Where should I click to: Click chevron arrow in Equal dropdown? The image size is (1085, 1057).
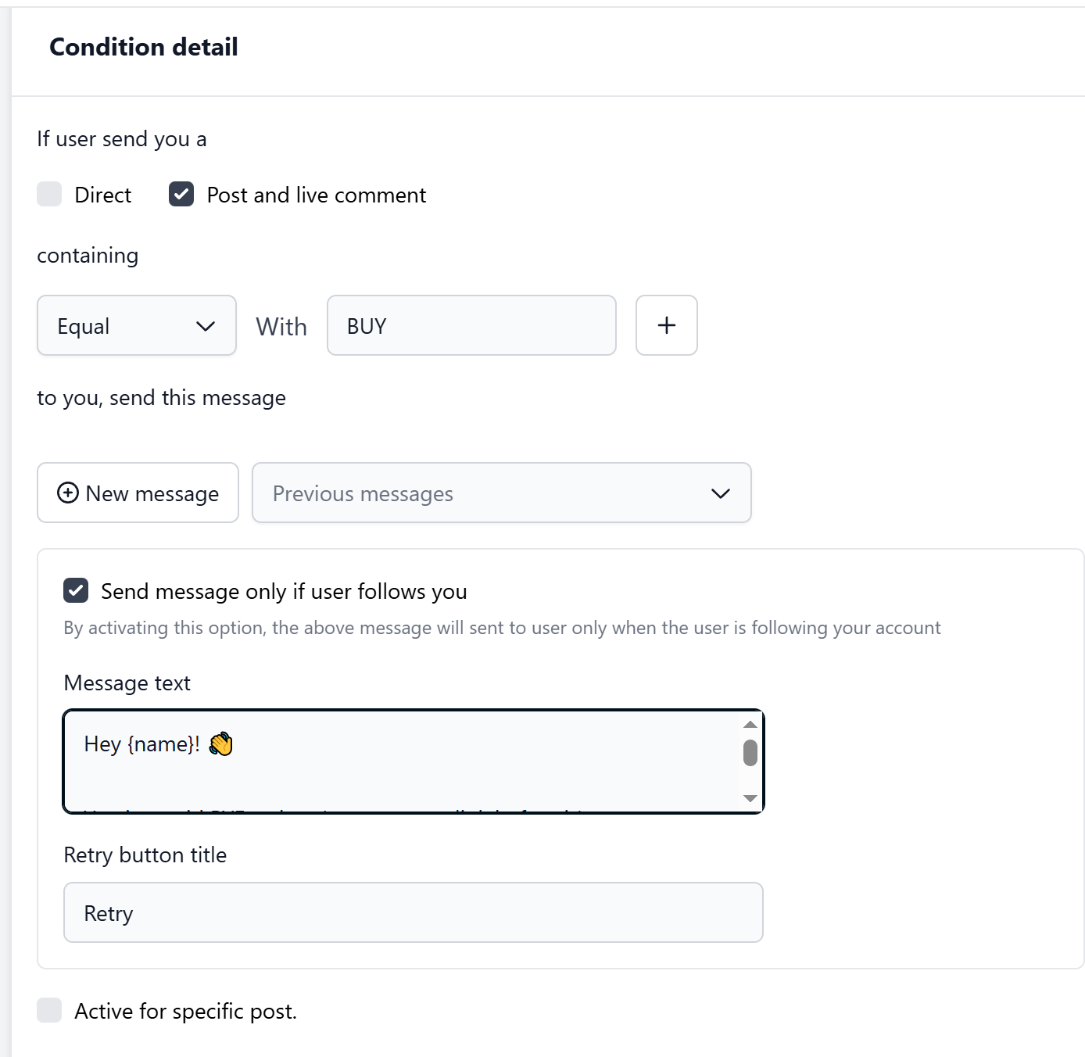[x=206, y=326]
